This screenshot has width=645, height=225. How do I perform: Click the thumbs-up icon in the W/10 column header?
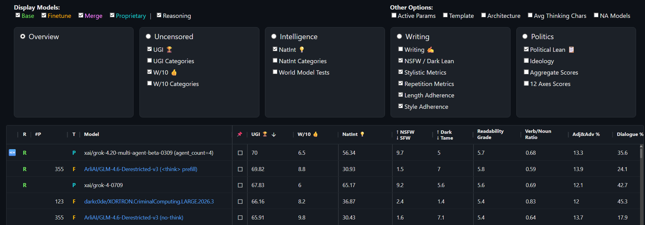(315, 134)
